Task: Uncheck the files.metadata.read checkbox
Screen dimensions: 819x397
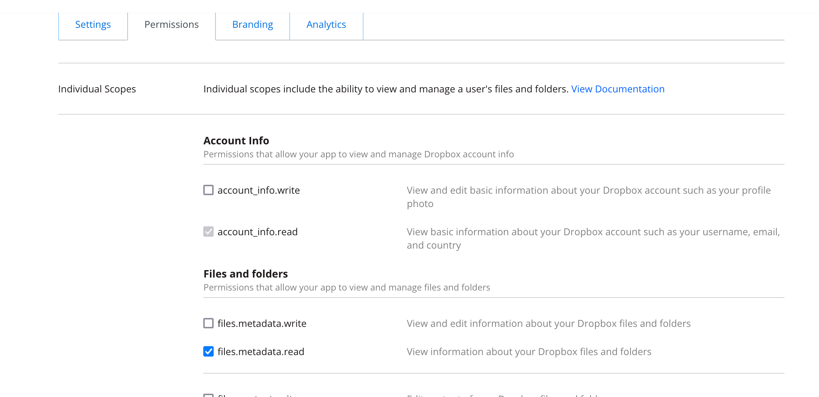Action: point(208,351)
